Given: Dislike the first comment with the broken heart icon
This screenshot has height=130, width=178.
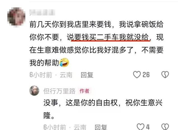Looking at the screenshot, I should point(165,75).
